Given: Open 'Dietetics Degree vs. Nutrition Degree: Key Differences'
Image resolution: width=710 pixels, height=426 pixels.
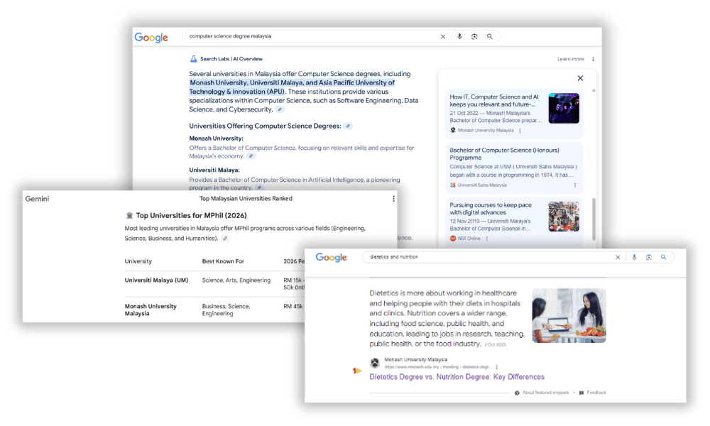Looking at the screenshot, I should click(x=457, y=377).
